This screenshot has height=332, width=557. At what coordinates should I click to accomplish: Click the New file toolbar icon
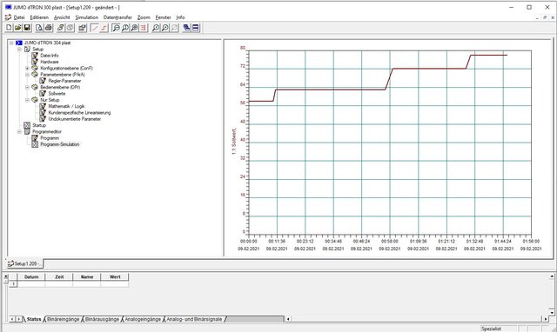[x=9, y=28]
